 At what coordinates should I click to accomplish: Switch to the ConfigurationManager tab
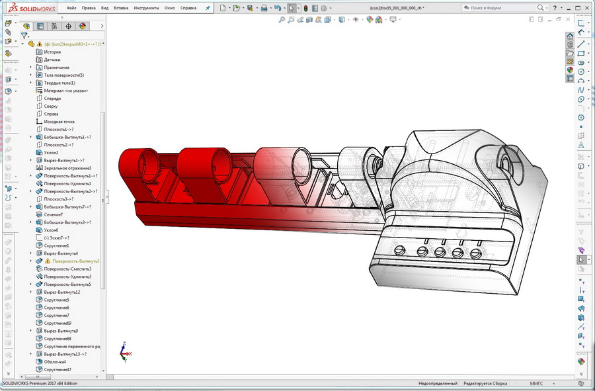55,26
